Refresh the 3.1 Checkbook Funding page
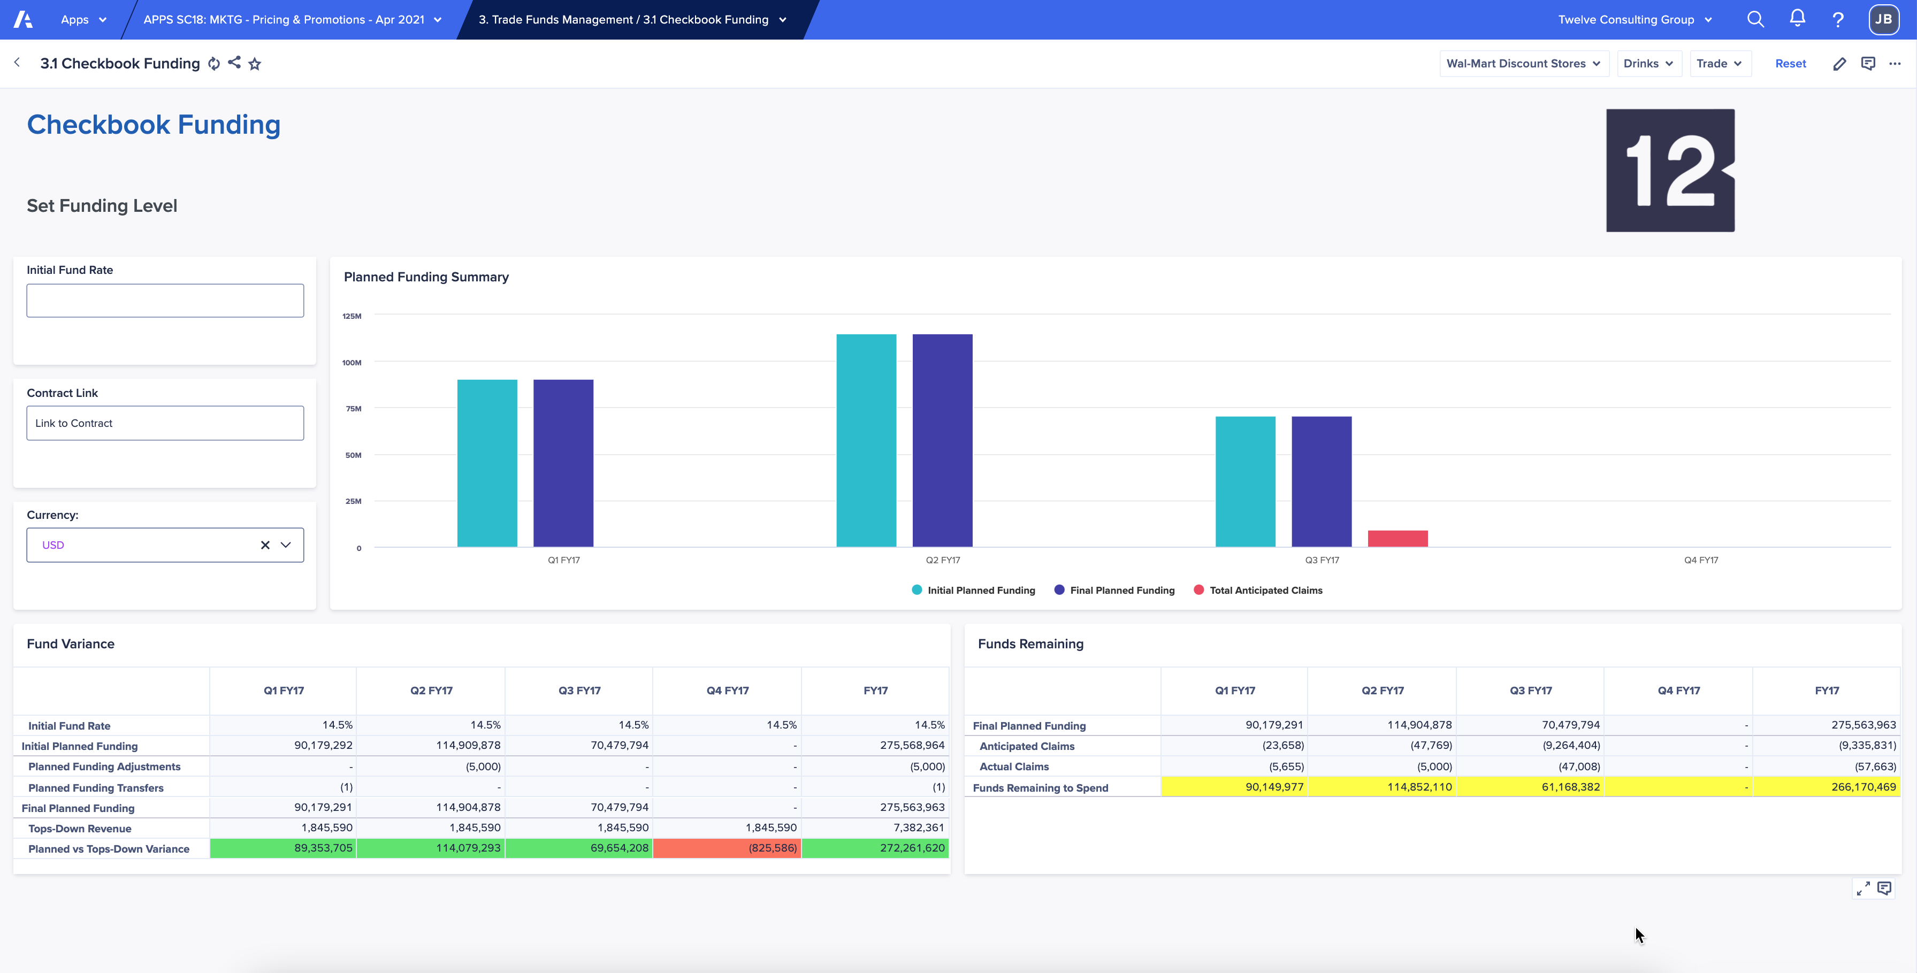This screenshot has height=973, width=1917. click(215, 63)
